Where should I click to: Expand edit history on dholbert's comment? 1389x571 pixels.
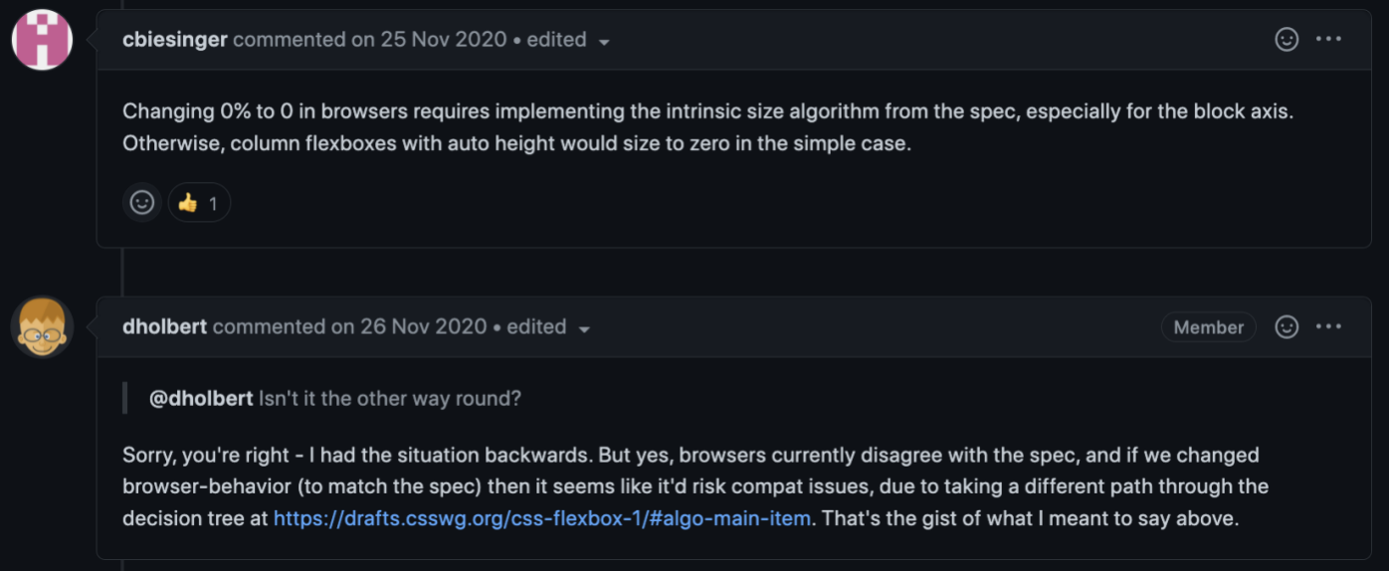coord(550,327)
